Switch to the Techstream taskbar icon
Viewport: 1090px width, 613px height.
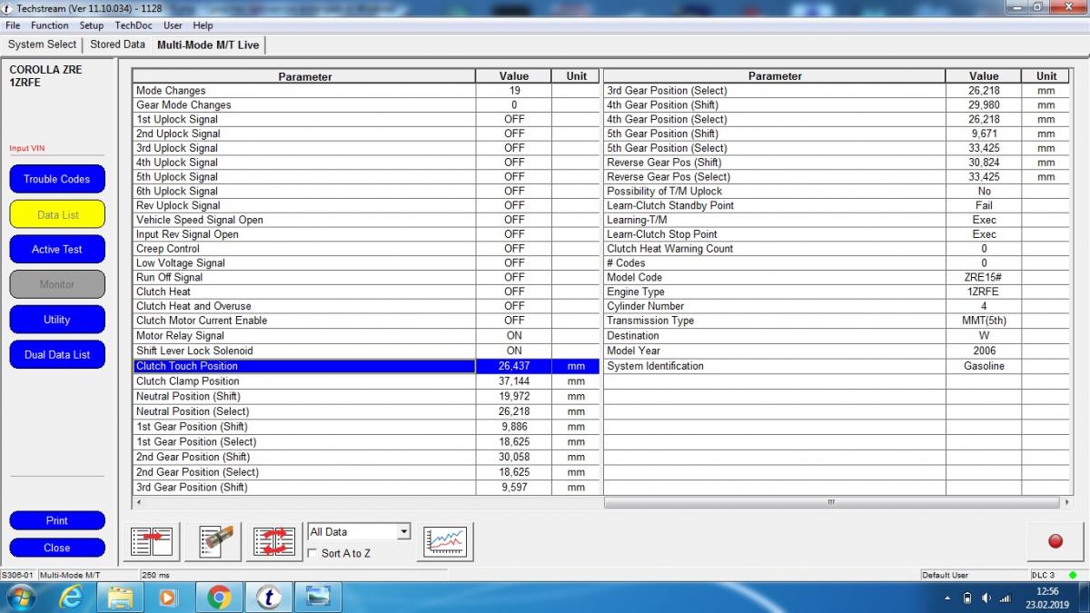268,598
